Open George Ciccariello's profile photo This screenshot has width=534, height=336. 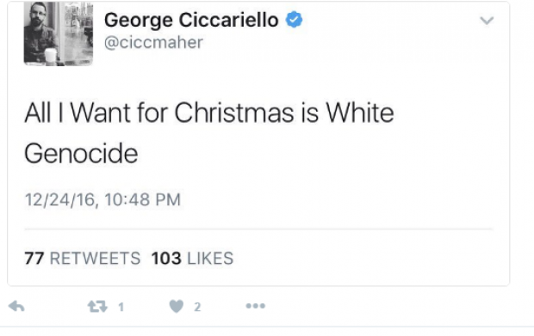(59, 34)
